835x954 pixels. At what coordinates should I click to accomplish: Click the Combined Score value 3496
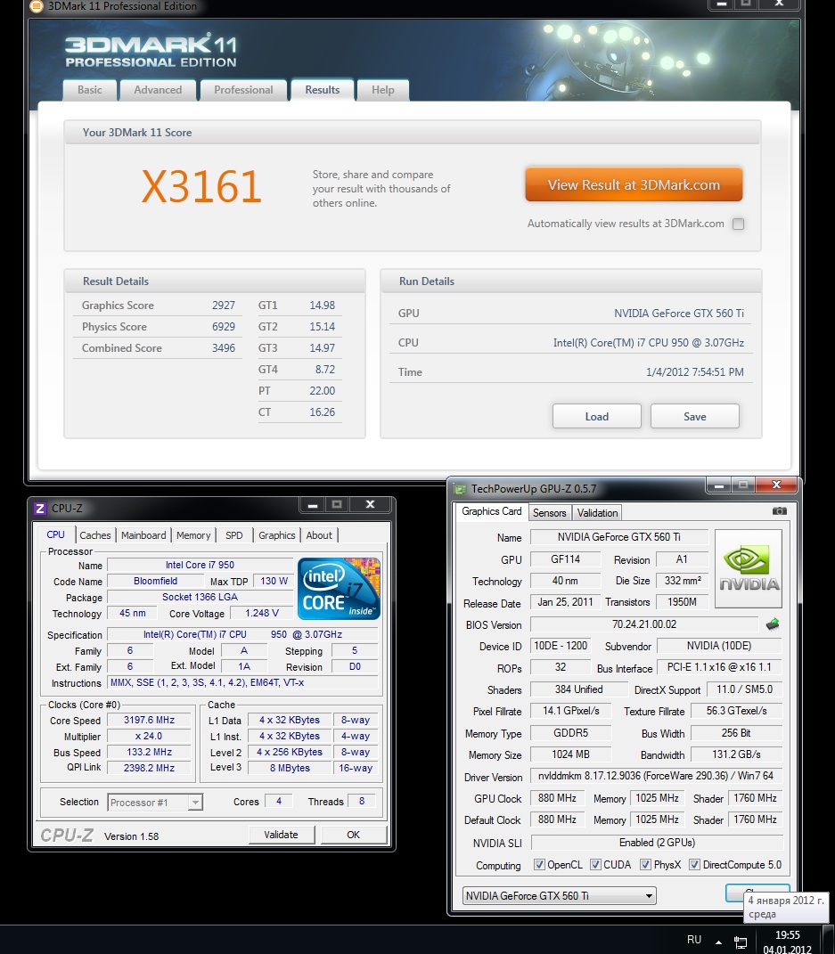tap(224, 348)
